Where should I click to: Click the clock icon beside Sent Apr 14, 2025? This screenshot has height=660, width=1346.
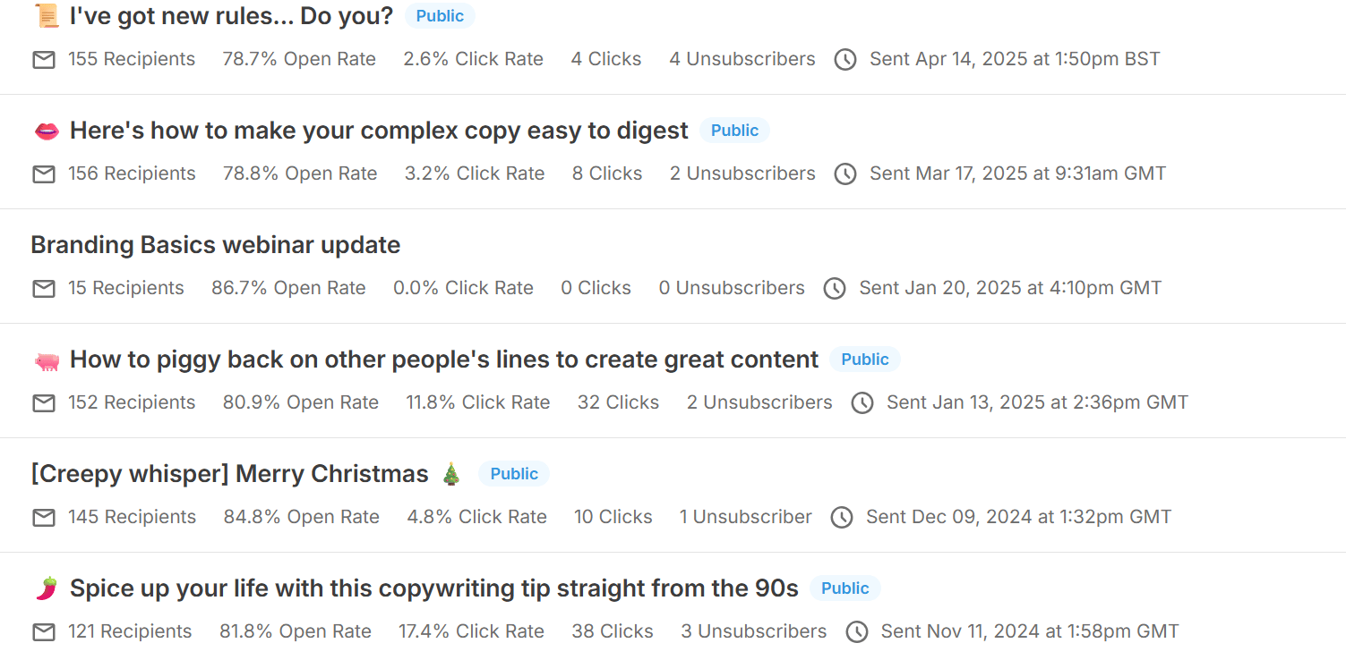pyautogui.click(x=845, y=60)
